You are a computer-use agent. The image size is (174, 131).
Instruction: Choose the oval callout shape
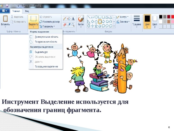[x=107, y=26]
